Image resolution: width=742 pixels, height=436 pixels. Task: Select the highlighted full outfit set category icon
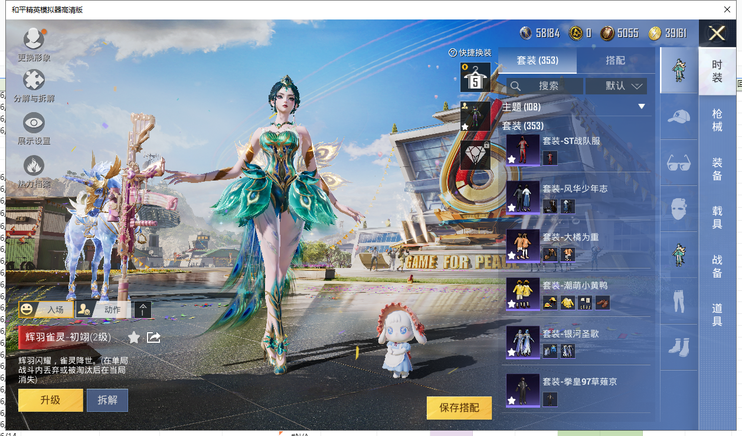click(679, 70)
